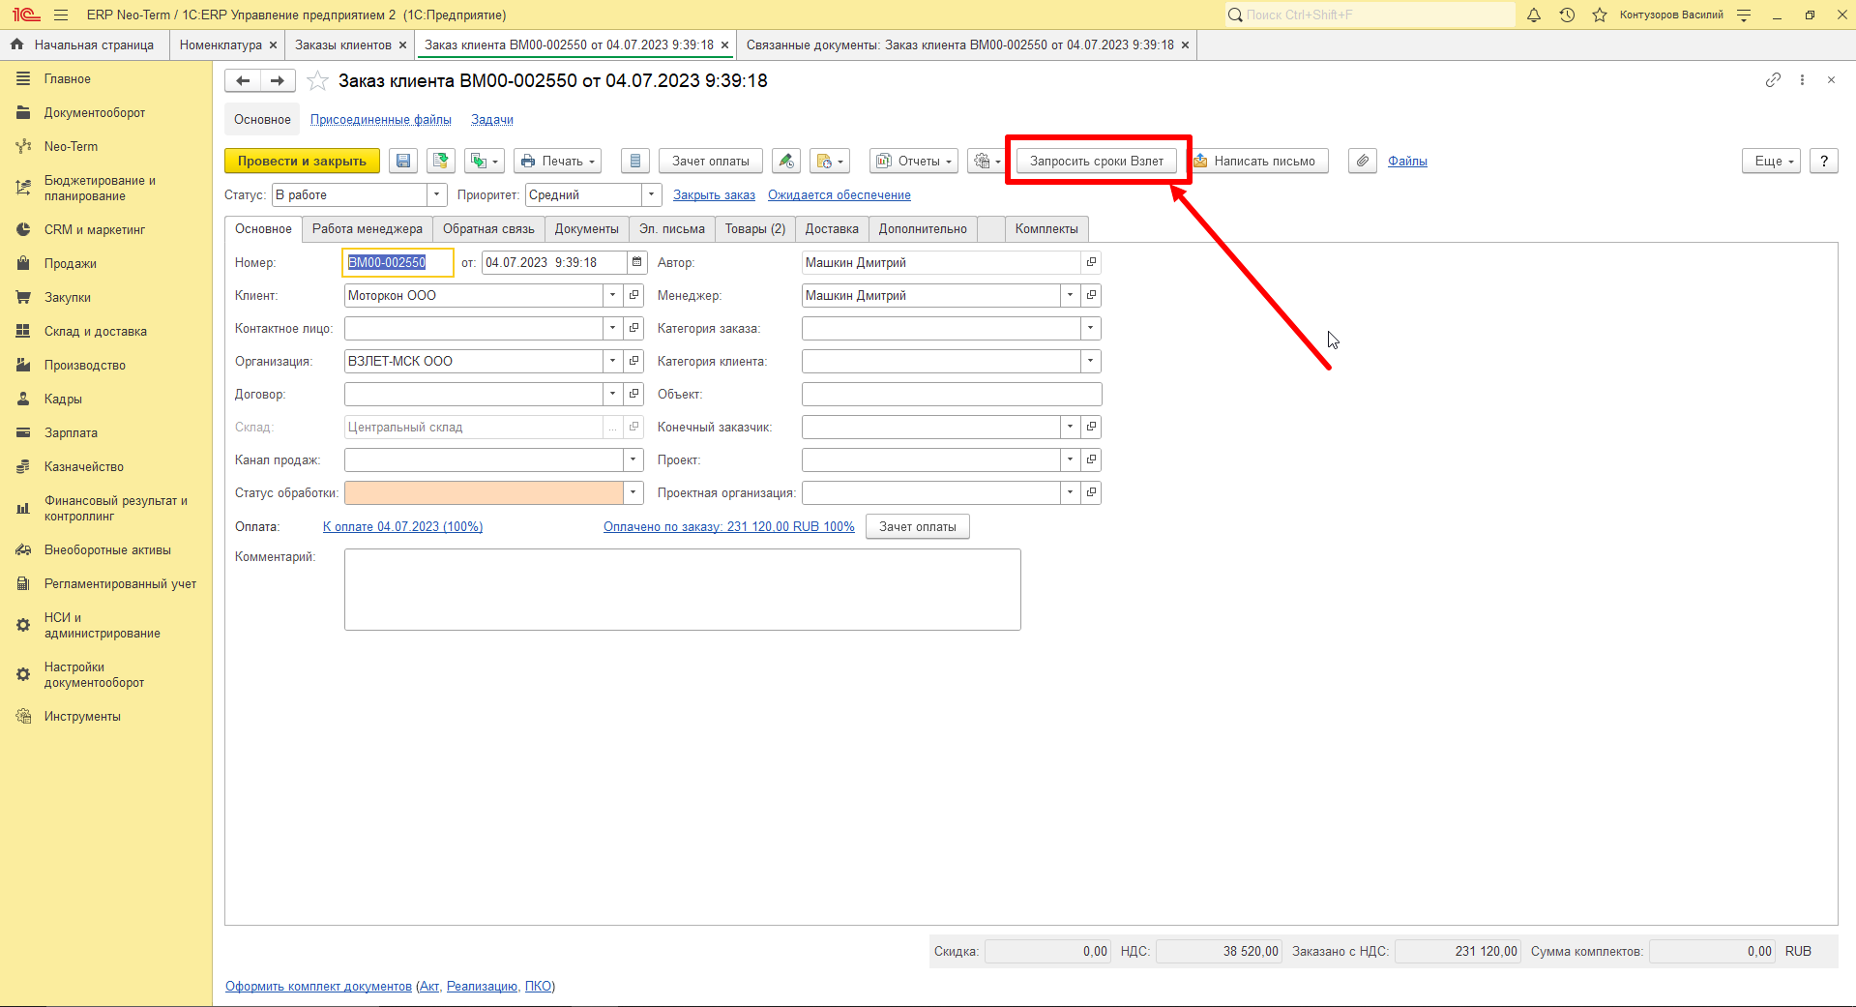This screenshot has height=1007, width=1856.
Task: Open the favorites star in title bar
Action: click(x=1600, y=15)
